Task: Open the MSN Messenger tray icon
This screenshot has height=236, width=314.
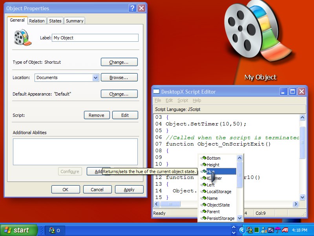Action: 264,230
